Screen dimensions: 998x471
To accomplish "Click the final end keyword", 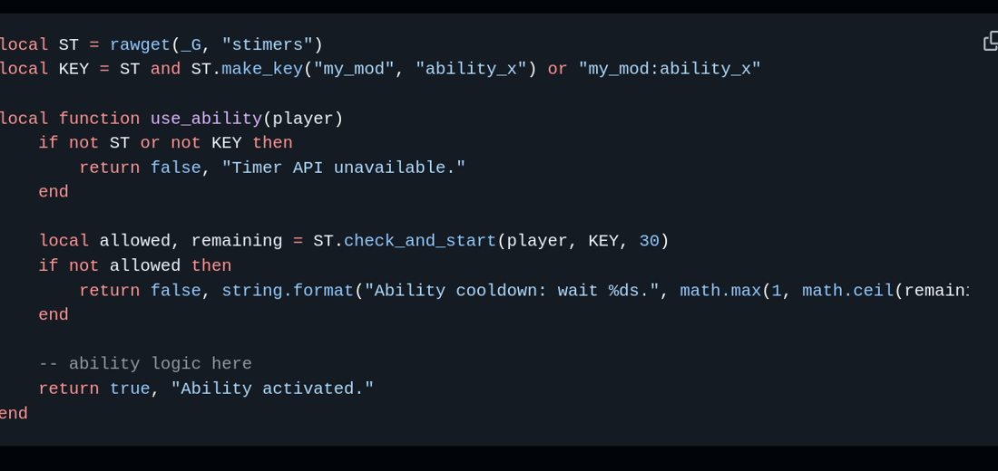I will (14, 413).
